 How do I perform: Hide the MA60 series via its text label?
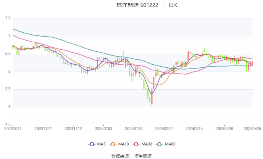click(x=170, y=144)
